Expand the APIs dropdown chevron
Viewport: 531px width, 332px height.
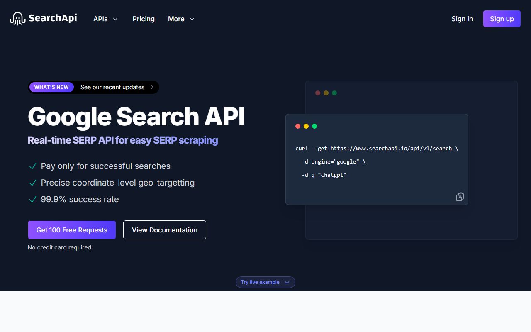point(115,19)
